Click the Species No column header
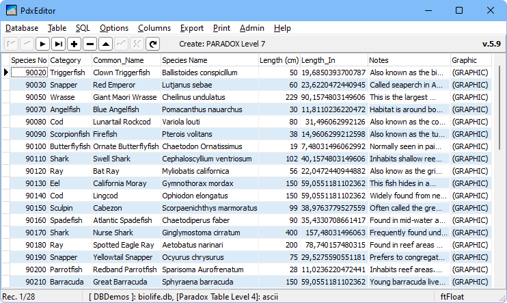The width and height of the screenshot is (507, 303). tap(28, 60)
